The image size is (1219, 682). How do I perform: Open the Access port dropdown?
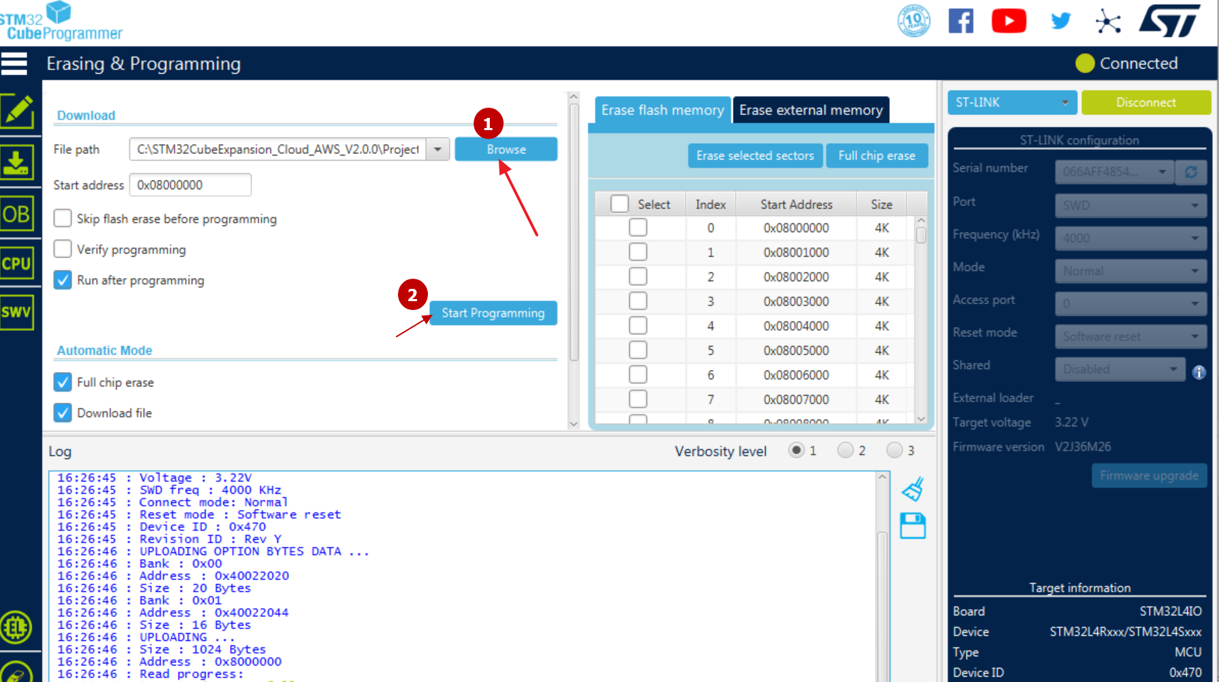[1130, 303]
